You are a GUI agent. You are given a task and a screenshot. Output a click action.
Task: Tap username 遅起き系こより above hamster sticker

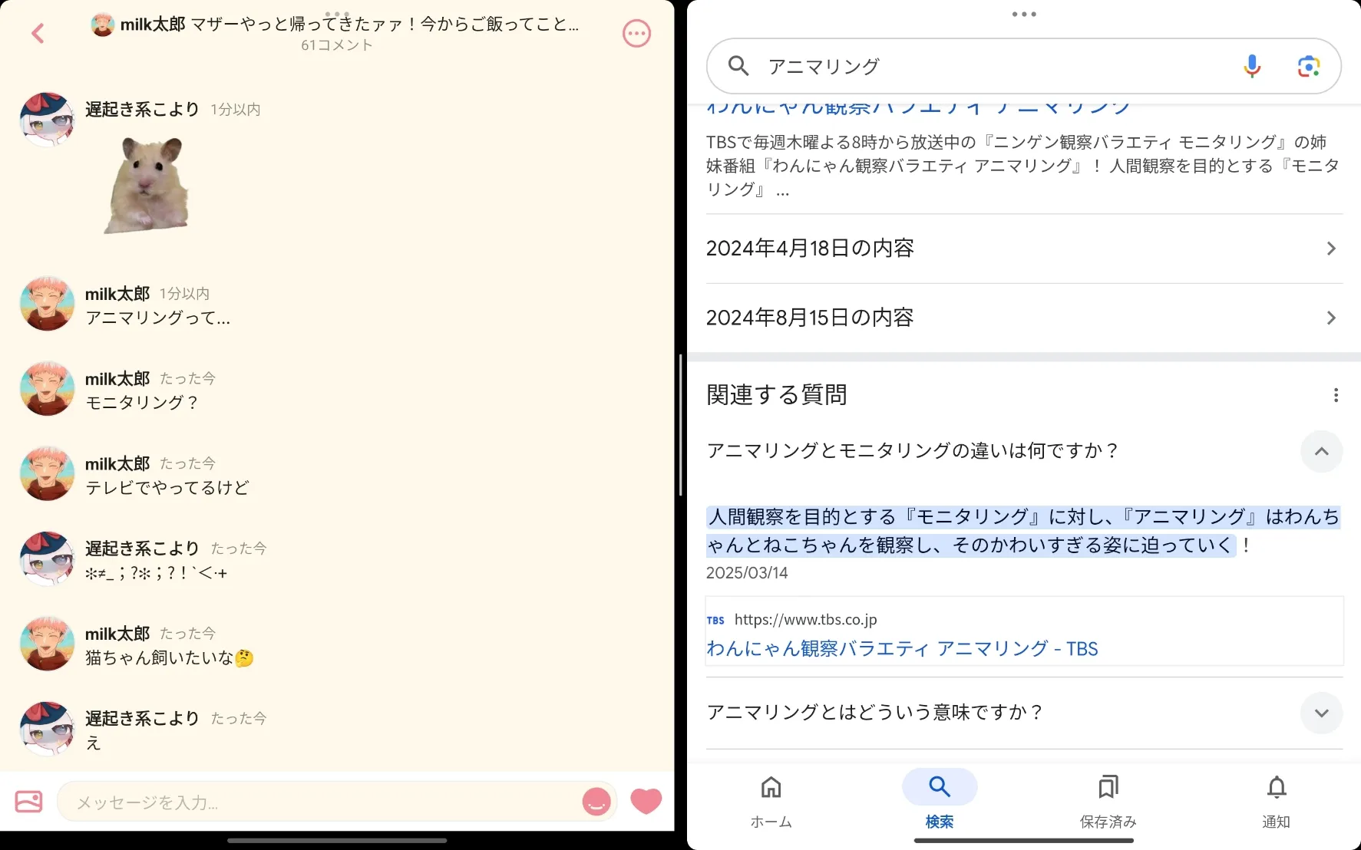tap(142, 110)
